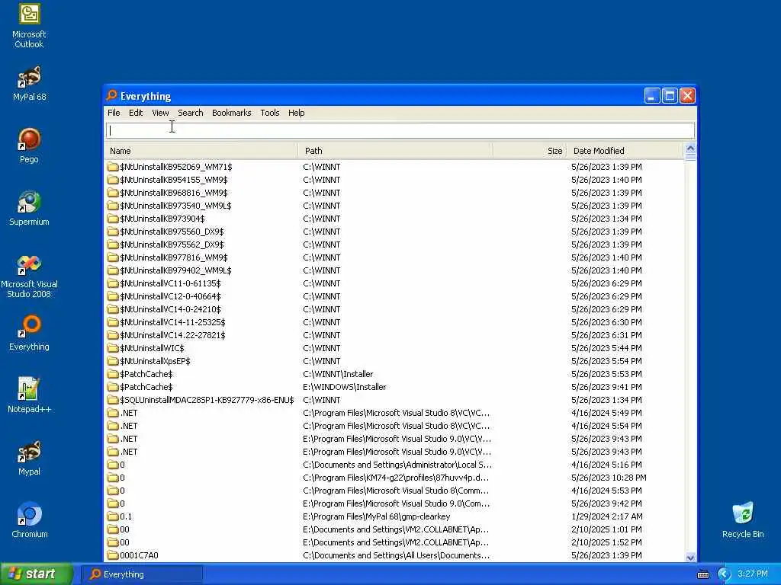Click folder icon of $NtUninstallWIC$

pyautogui.click(x=113, y=347)
